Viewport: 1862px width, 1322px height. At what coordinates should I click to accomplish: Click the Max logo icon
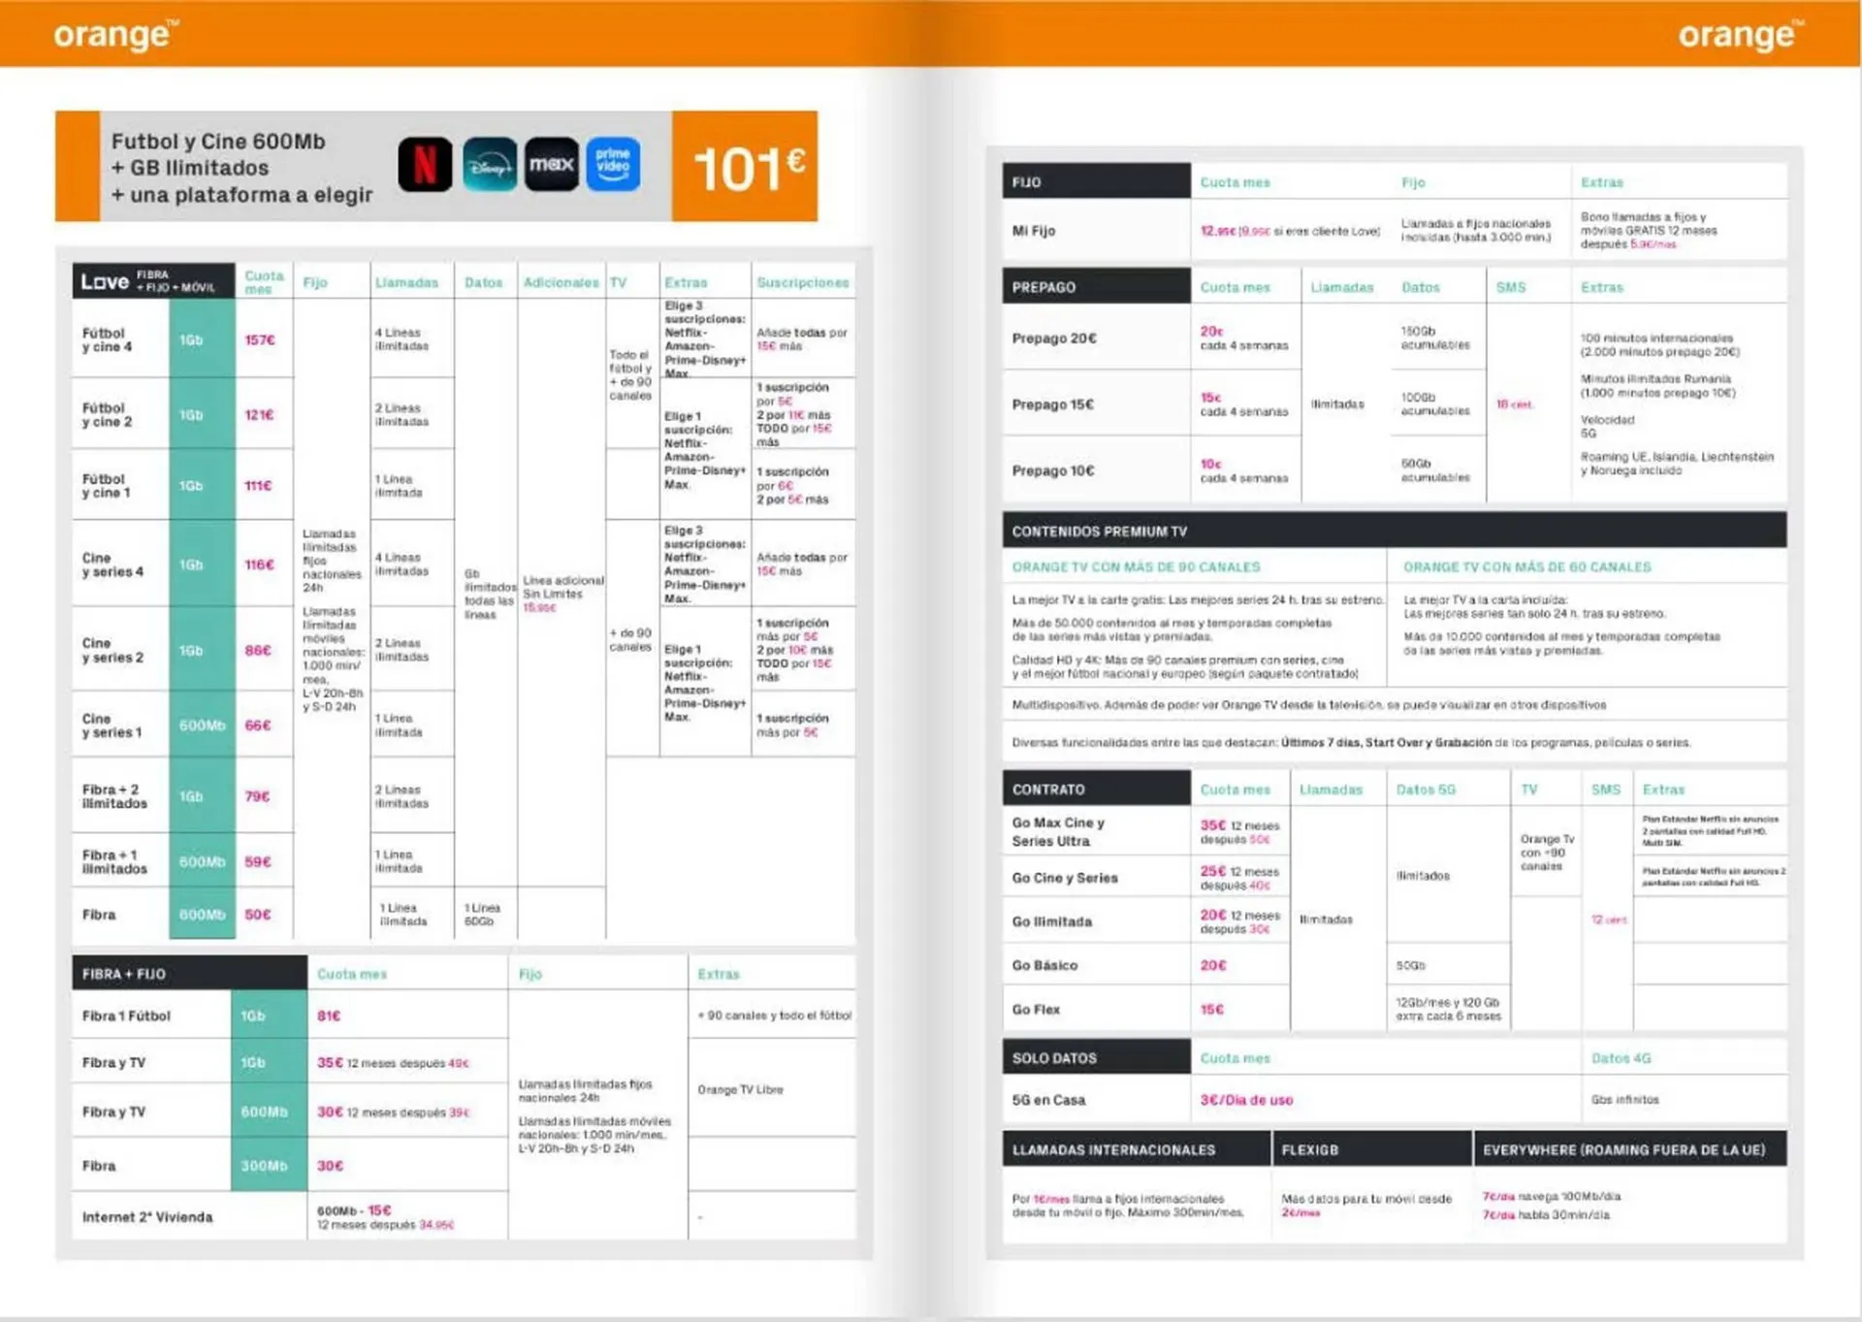click(551, 164)
